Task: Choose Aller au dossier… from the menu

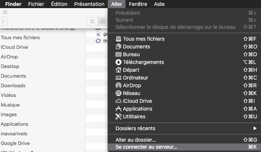Action: coord(135,140)
